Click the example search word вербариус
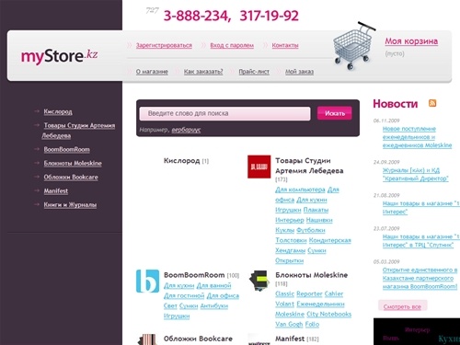Screen dimensions: 460x345 pos(186,130)
